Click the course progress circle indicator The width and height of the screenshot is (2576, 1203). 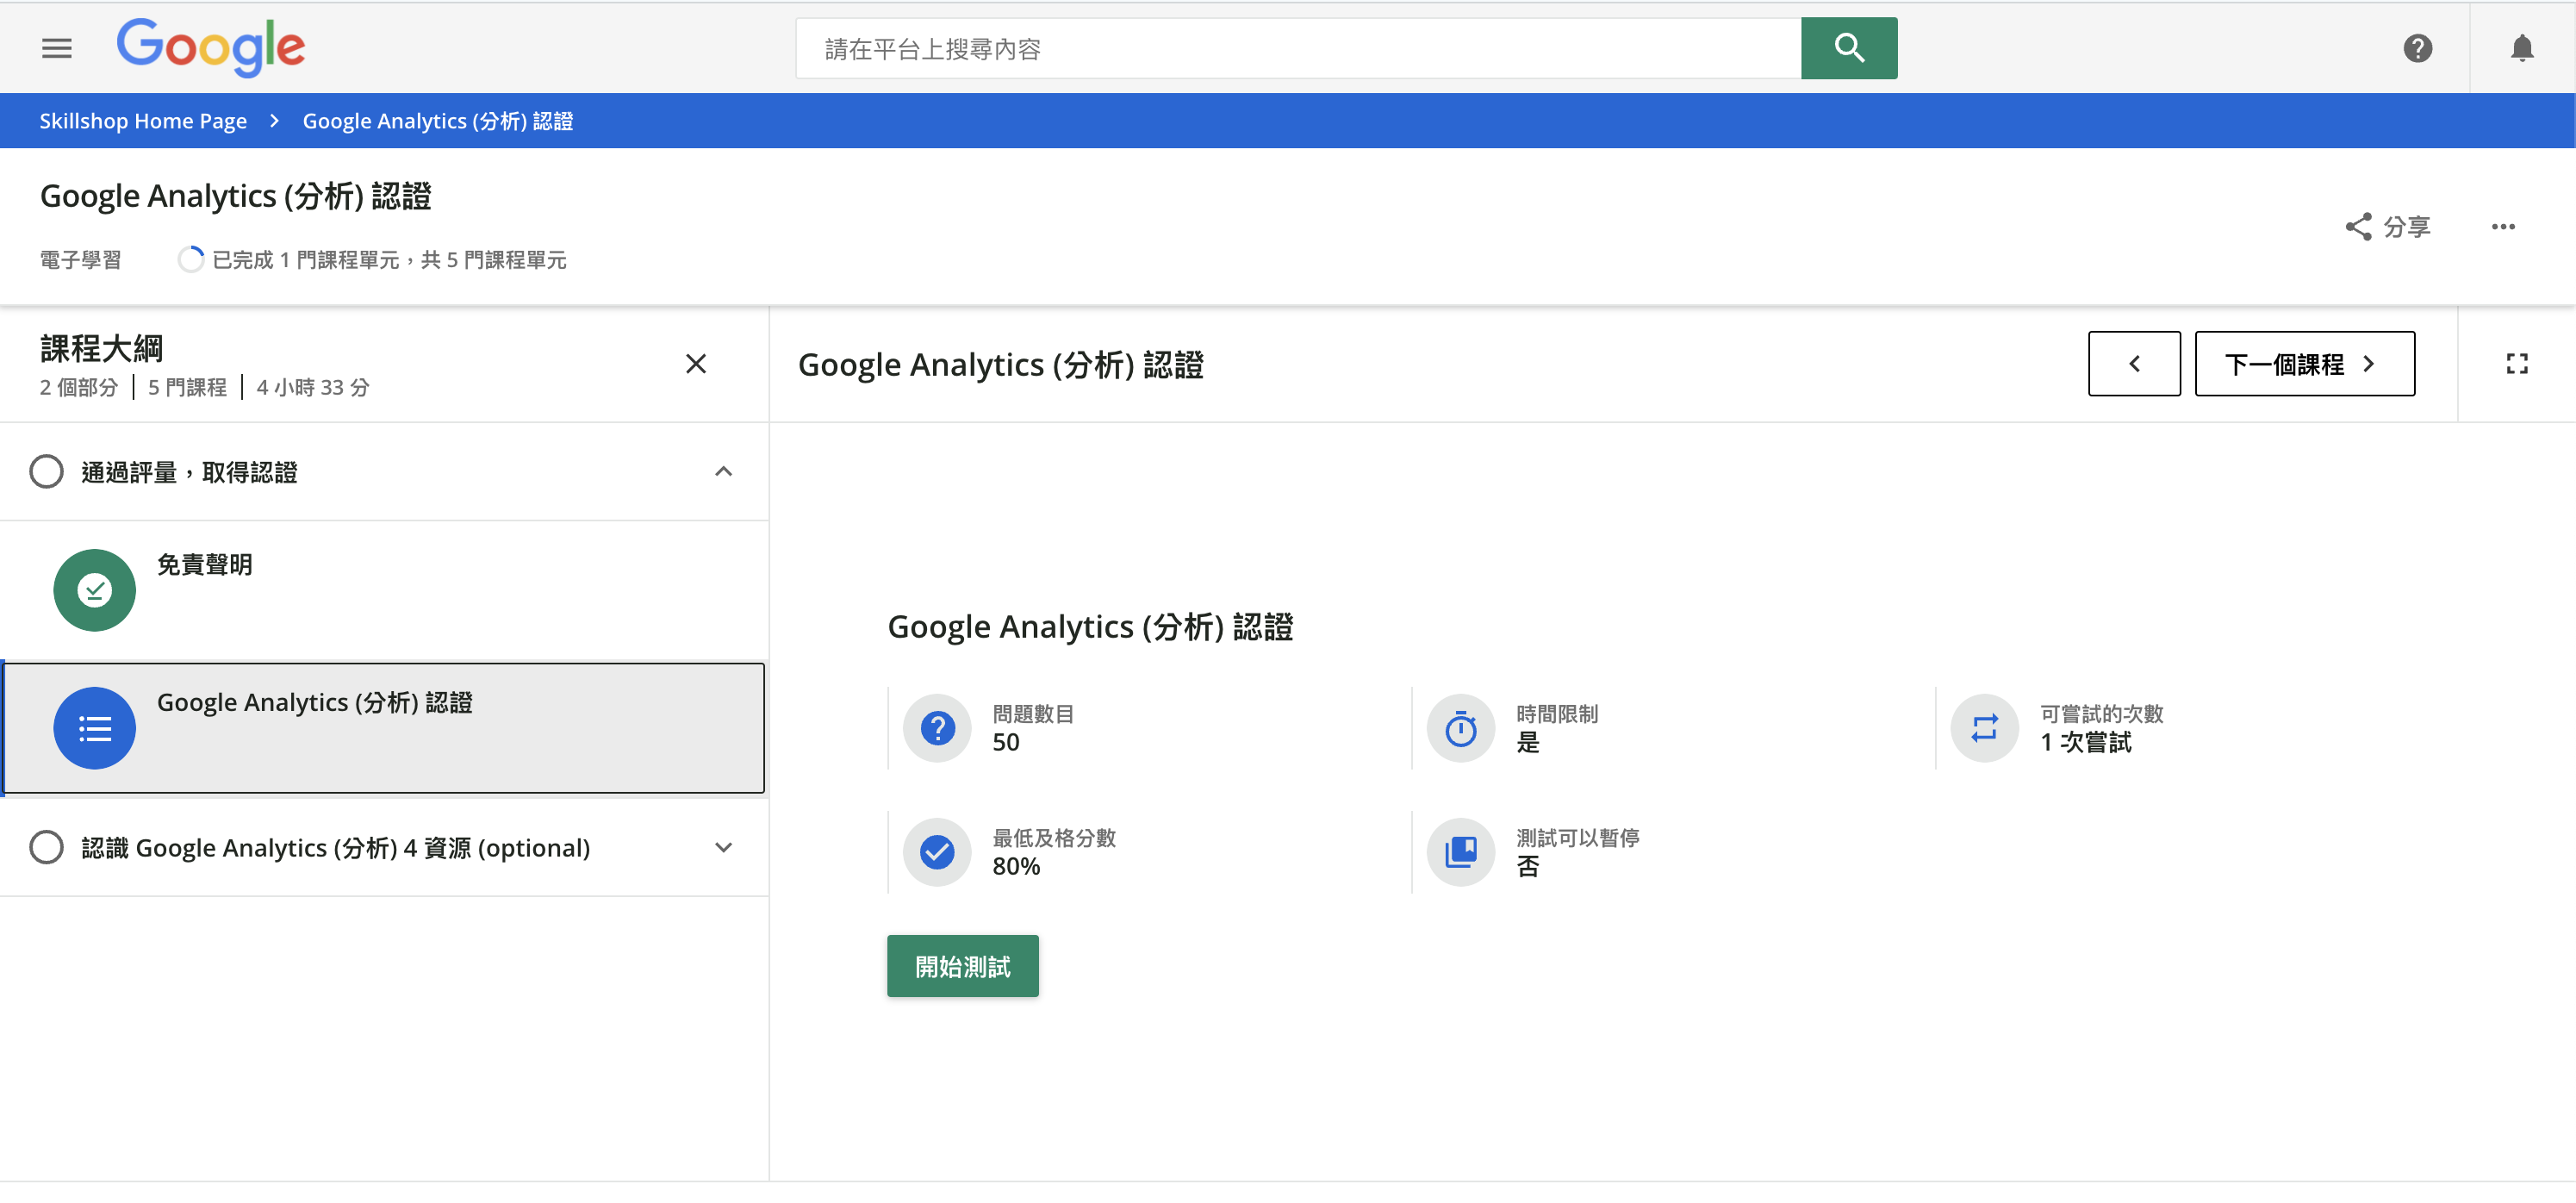[190, 260]
